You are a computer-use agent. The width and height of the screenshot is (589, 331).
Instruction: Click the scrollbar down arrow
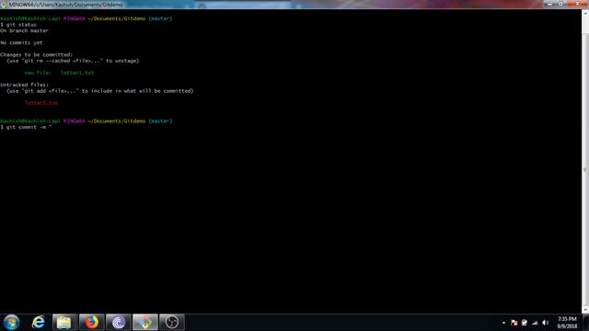[x=585, y=310]
